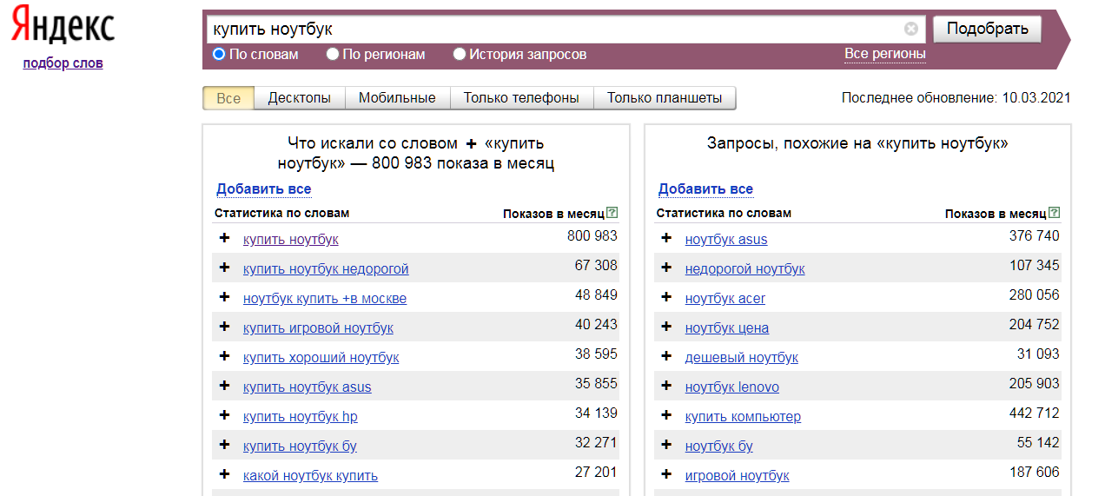Click the 442 712 impressions value
1105x496 pixels.
(x=1035, y=413)
